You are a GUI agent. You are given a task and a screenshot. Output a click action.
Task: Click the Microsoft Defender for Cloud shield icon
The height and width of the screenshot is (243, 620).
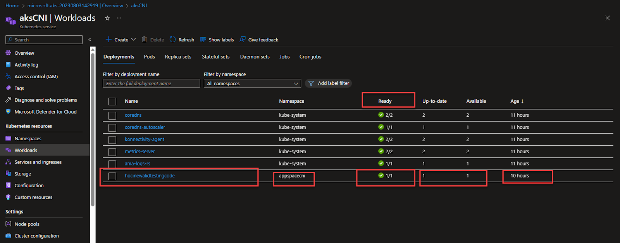click(8, 111)
